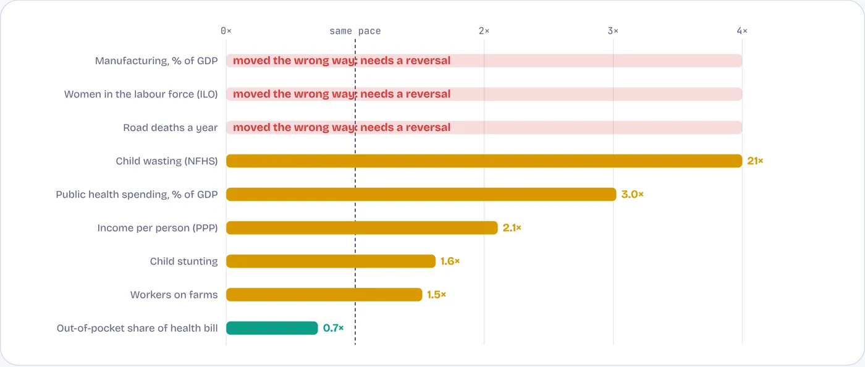Click the Child wasting 21× bar
Image resolution: width=865 pixels, height=367 pixels.
click(x=484, y=161)
